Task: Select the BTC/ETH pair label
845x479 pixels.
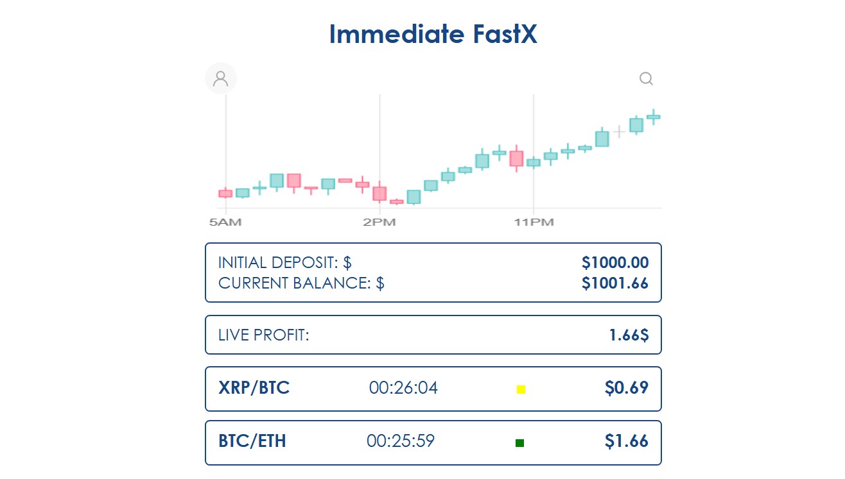Action: 252,441
